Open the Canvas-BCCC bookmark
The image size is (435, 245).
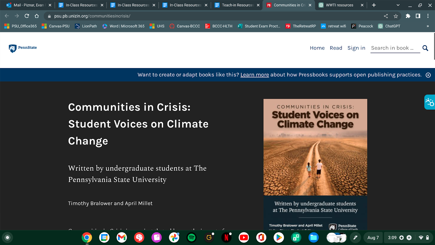pos(185,26)
